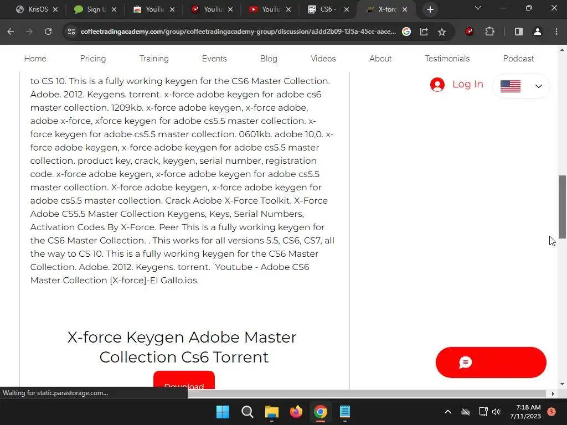Close the X-force tab
The width and height of the screenshot is (567, 425).
[405, 10]
